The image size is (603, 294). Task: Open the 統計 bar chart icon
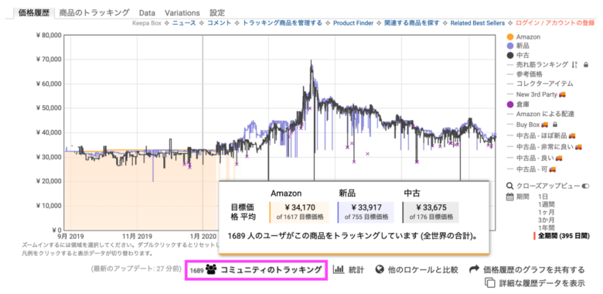[338, 269]
